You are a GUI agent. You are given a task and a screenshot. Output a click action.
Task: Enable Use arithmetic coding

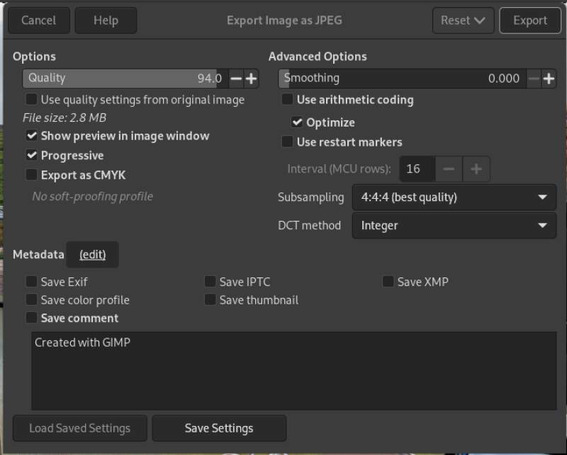click(287, 100)
